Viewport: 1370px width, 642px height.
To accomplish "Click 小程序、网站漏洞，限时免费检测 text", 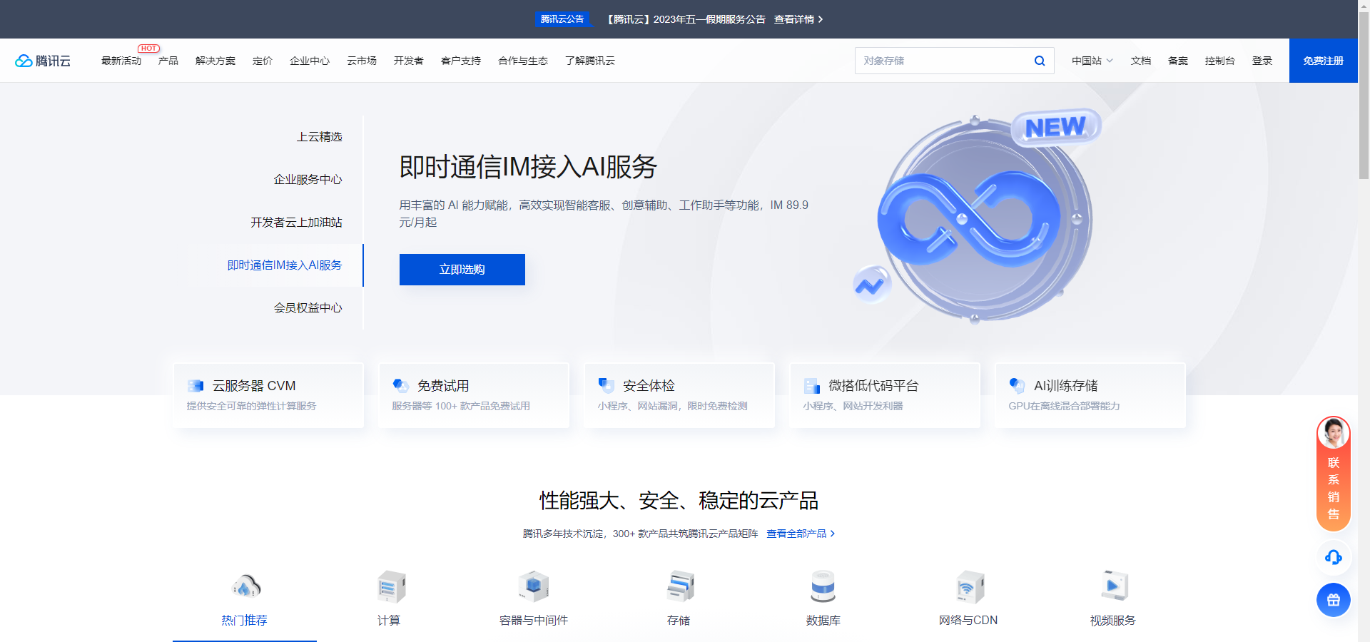I will pos(672,406).
